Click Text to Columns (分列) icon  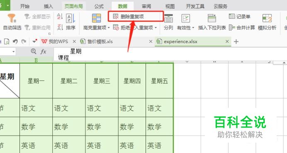168,18
